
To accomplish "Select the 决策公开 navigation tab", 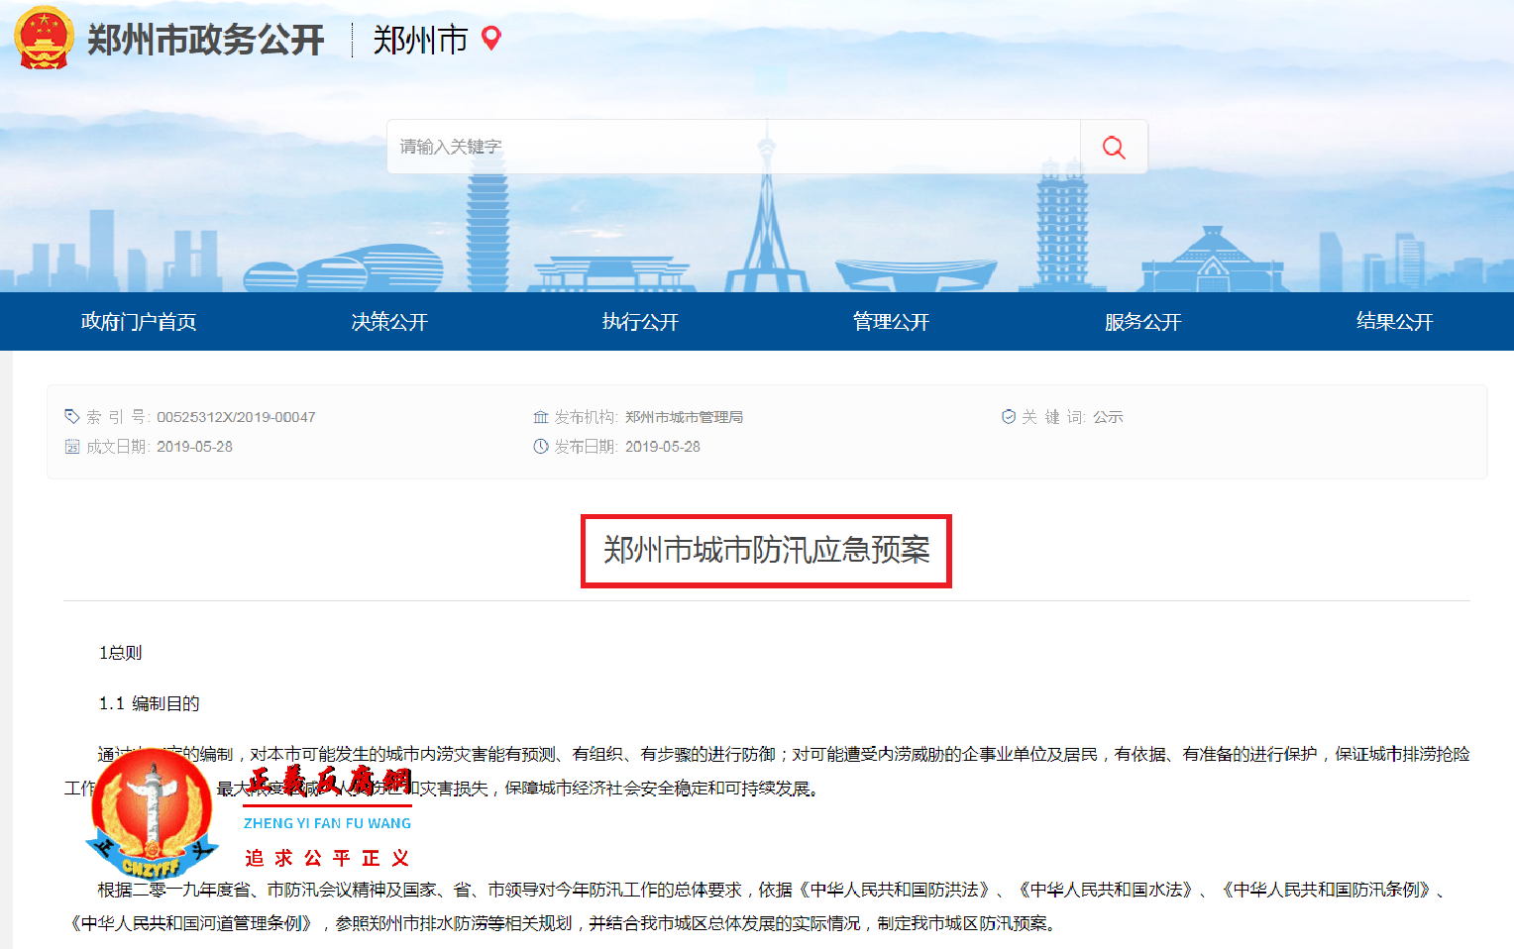I will (x=390, y=321).
